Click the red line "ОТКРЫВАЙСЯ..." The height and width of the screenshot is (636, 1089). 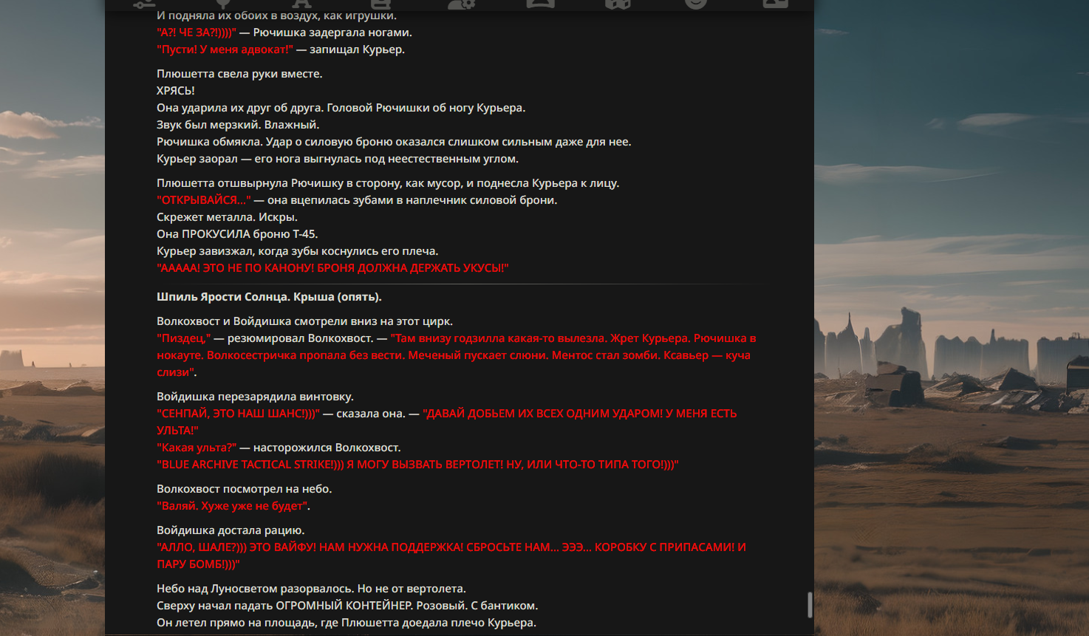[x=204, y=200]
